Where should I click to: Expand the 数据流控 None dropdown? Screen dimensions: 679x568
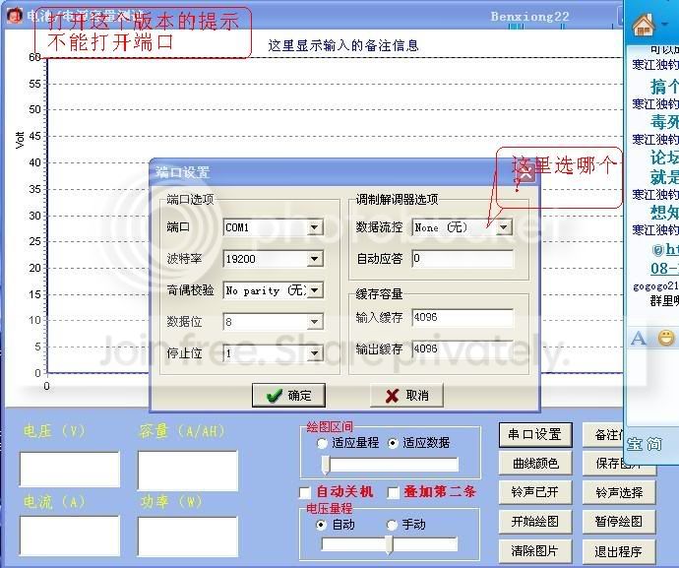[503, 227]
